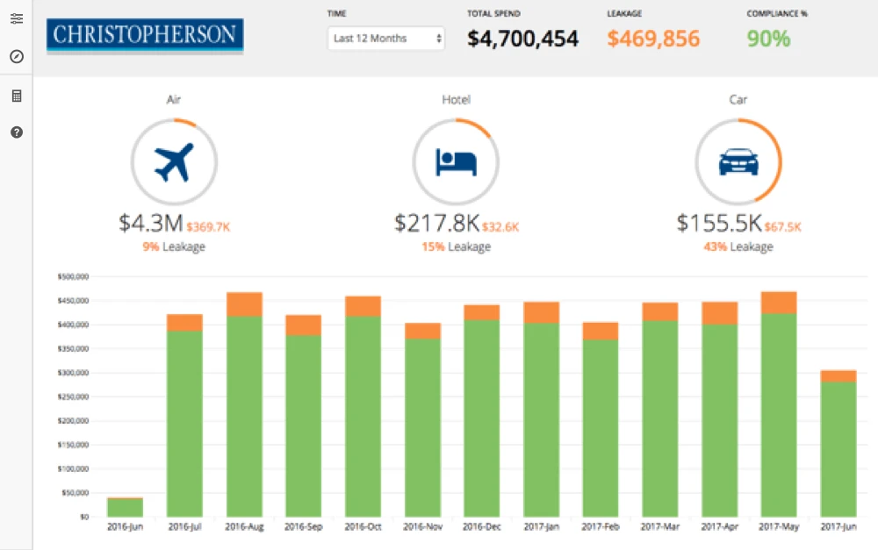The height and width of the screenshot is (550, 878).
Task: Click the 90% compliance figure
Action: 768,39
